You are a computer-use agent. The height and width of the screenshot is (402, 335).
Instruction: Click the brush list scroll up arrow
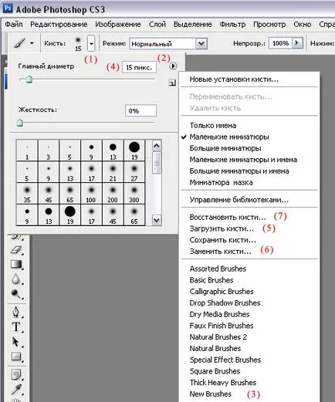[x=157, y=146]
